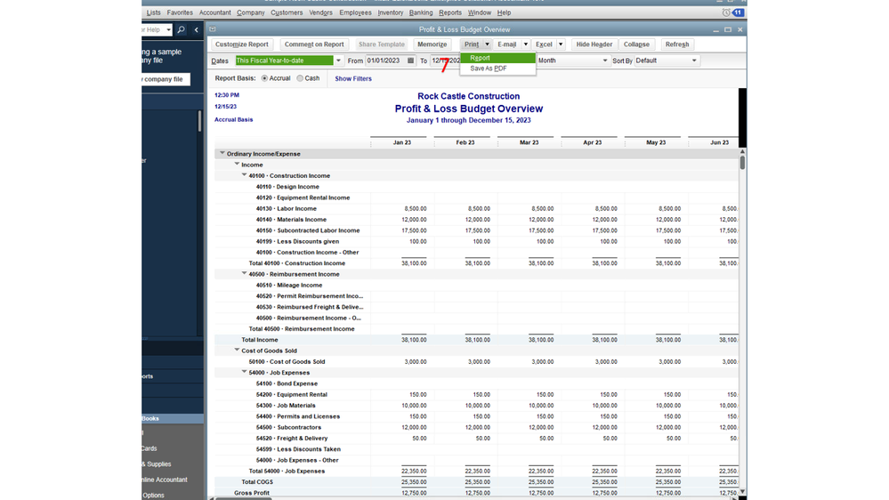Click the report window's top-left system icon
This screenshot has width=889, height=500.
[213, 29]
